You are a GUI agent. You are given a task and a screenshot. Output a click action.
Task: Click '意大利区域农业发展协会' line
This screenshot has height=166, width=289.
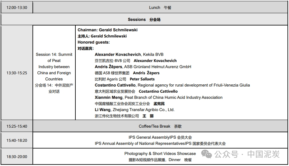pyautogui.click(x=136, y=91)
